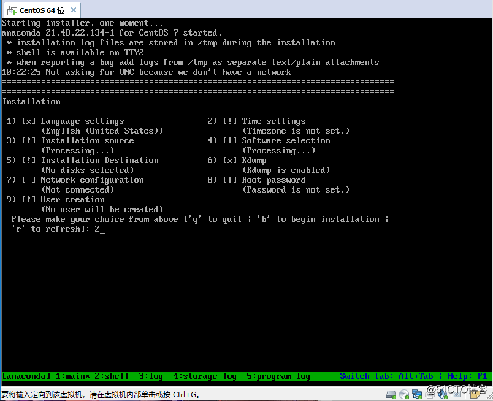493x401 pixels.
Task: Click the Installation source option text
Action: pos(88,140)
